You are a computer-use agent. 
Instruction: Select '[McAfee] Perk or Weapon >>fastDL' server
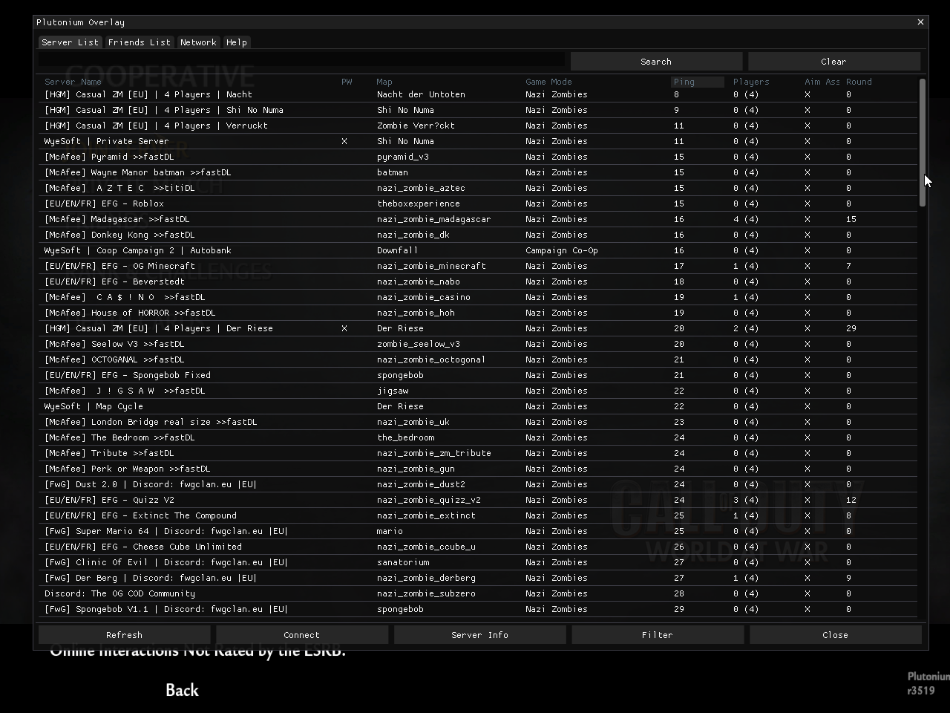tap(478, 469)
